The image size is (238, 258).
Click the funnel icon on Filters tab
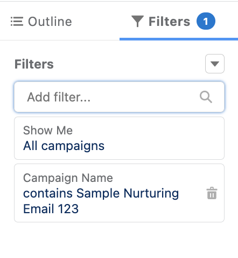click(137, 21)
